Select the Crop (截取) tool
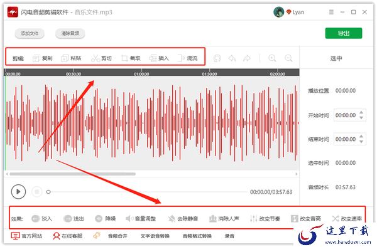Screen dimensions: 377x247 coord(131,58)
